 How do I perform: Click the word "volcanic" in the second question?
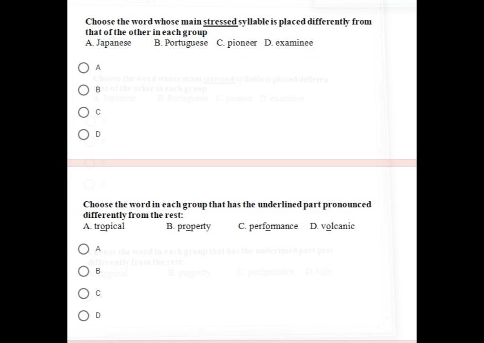coord(338,226)
